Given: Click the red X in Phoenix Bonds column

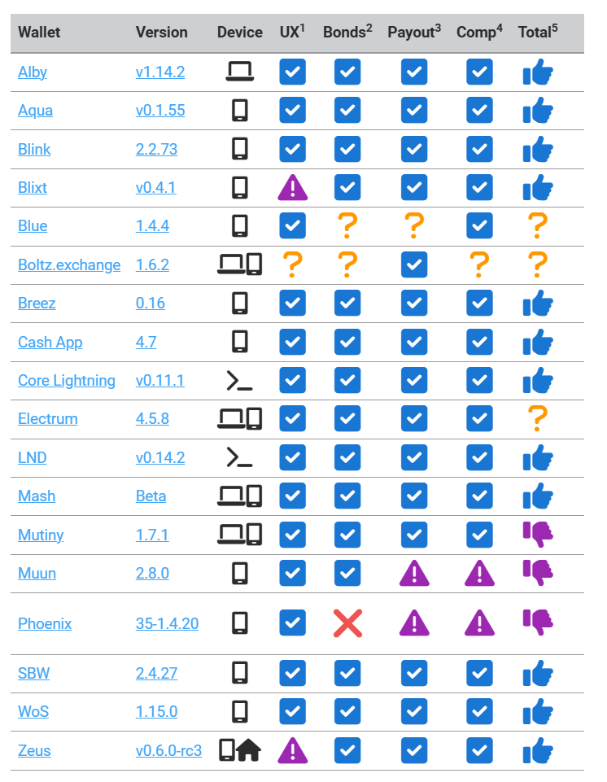Looking at the screenshot, I should coord(347,623).
